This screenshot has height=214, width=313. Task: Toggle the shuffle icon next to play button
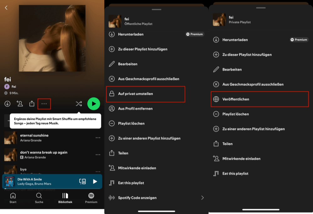click(79, 104)
